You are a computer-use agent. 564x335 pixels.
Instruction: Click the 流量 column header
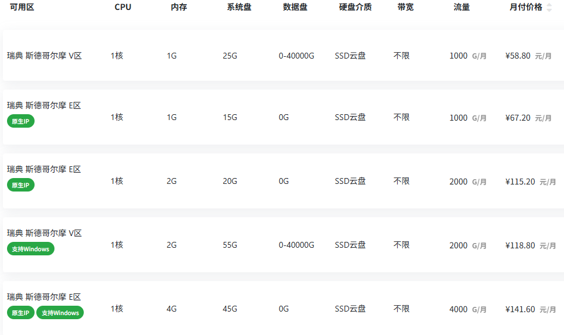click(462, 7)
